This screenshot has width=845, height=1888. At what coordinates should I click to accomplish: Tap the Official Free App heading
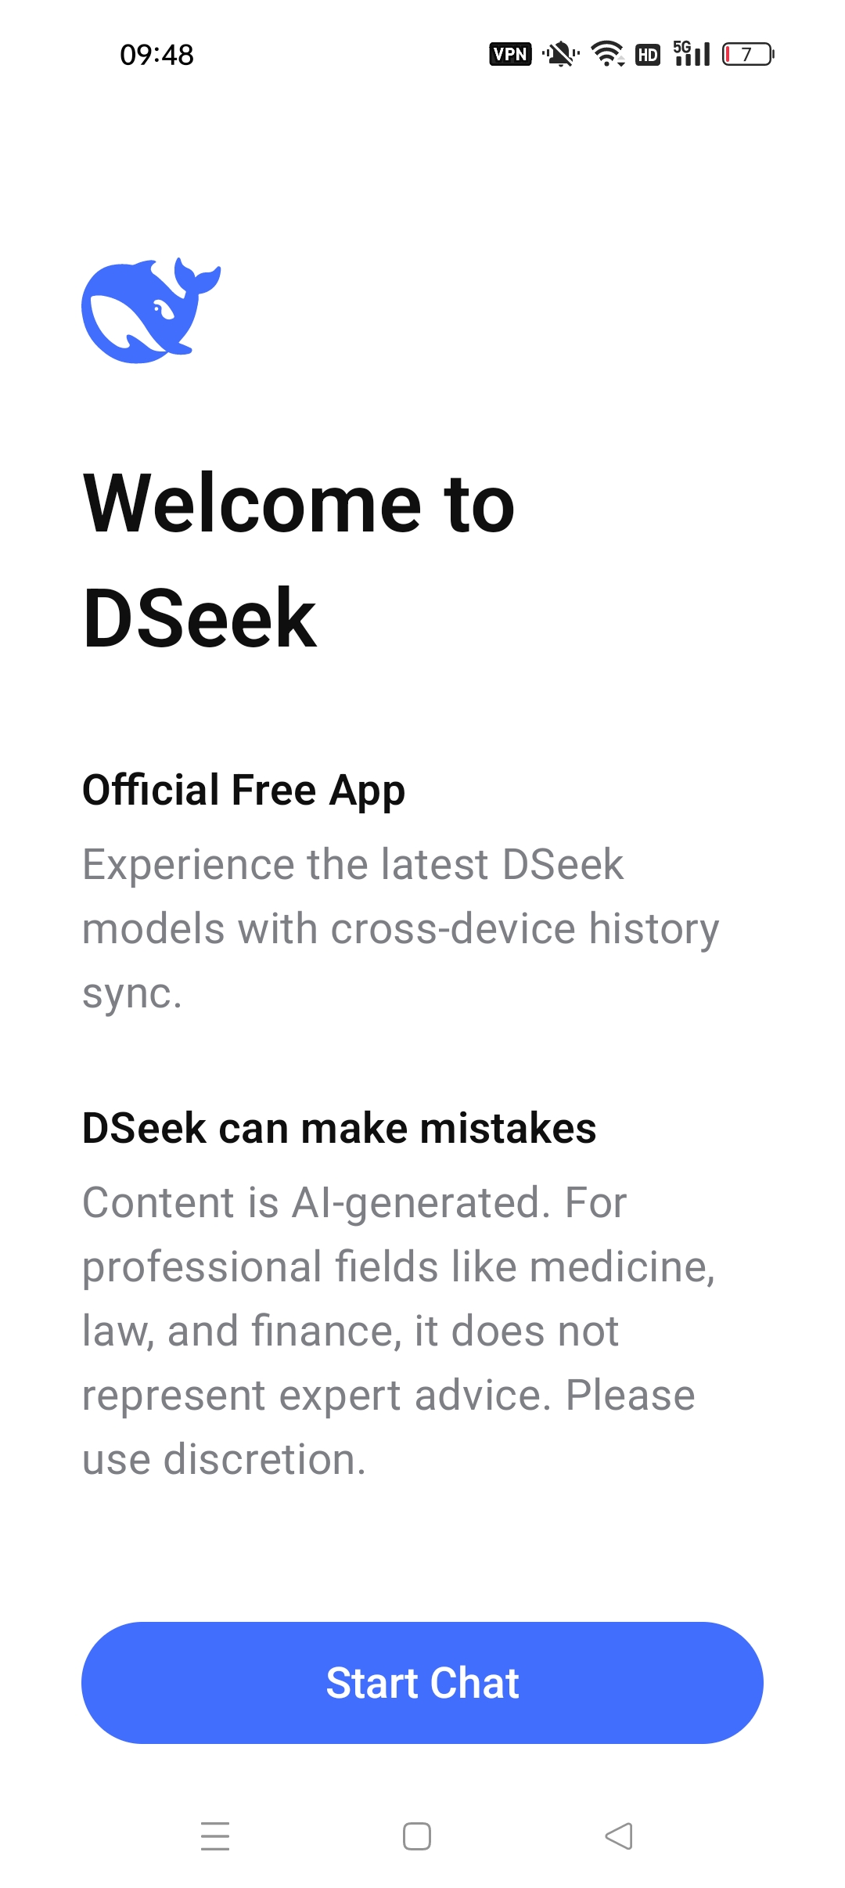tap(244, 790)
